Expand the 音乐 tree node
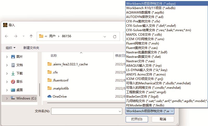The width and height of the screenshot is (208, 126). tap(7, 82)
